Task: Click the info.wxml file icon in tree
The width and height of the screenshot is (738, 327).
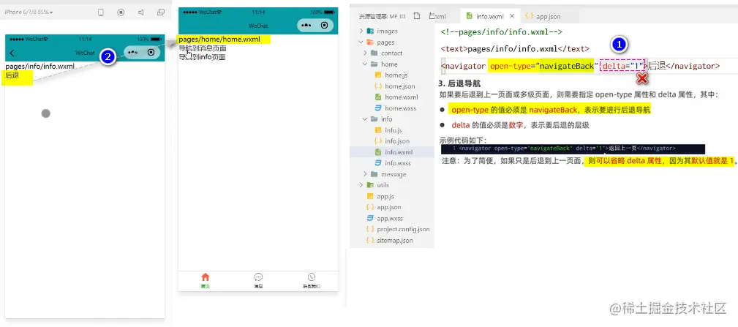Action: 377,152
